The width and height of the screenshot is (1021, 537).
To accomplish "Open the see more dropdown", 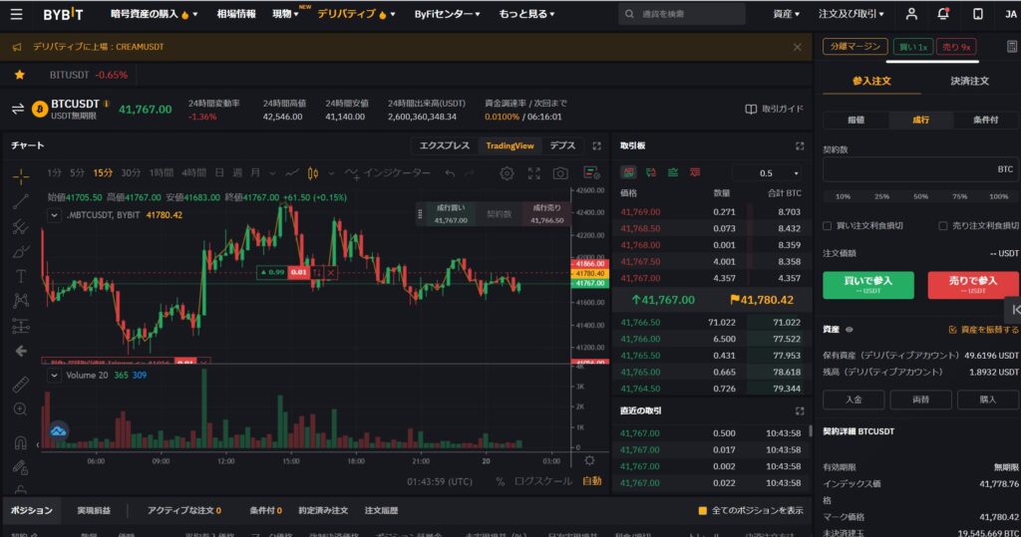I will pos(526,14).
